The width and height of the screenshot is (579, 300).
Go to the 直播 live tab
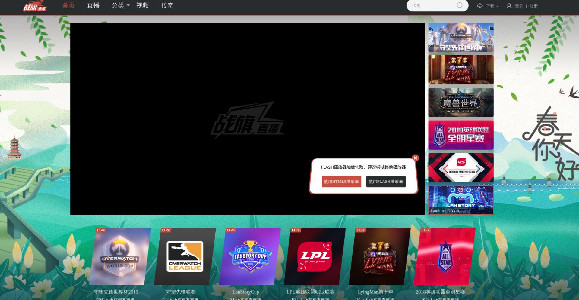(93, 5)
